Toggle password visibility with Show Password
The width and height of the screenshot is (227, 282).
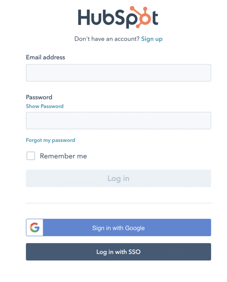click(45, 106)
